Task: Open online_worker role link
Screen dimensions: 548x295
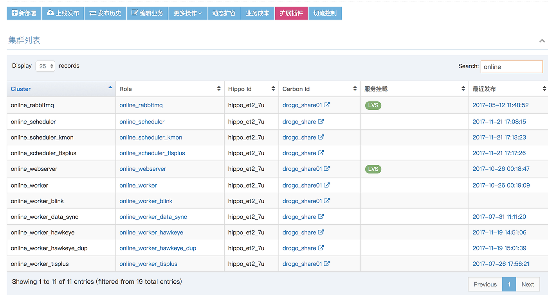Action: (x=138, y=185)
